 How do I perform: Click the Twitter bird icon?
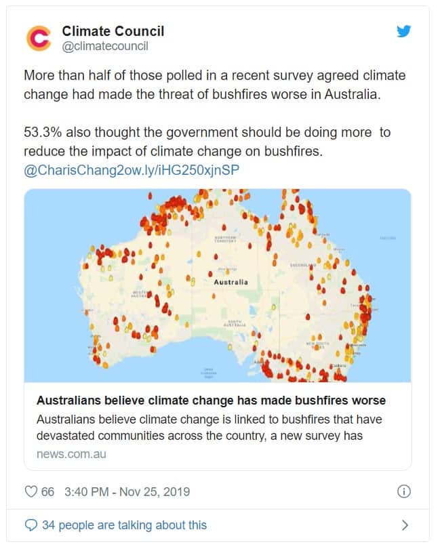405,31
